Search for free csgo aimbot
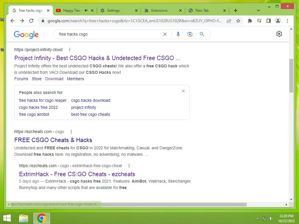Viewport: 299px width, 224px height. pos(34,114)
